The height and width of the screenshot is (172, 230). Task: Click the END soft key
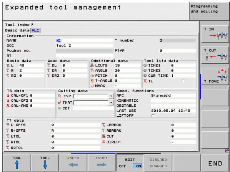click(215, 163)
